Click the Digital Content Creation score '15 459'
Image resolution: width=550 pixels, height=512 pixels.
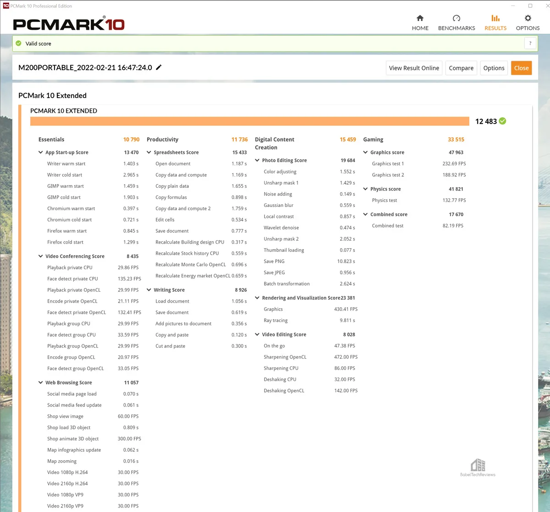[x=348, y=140]
